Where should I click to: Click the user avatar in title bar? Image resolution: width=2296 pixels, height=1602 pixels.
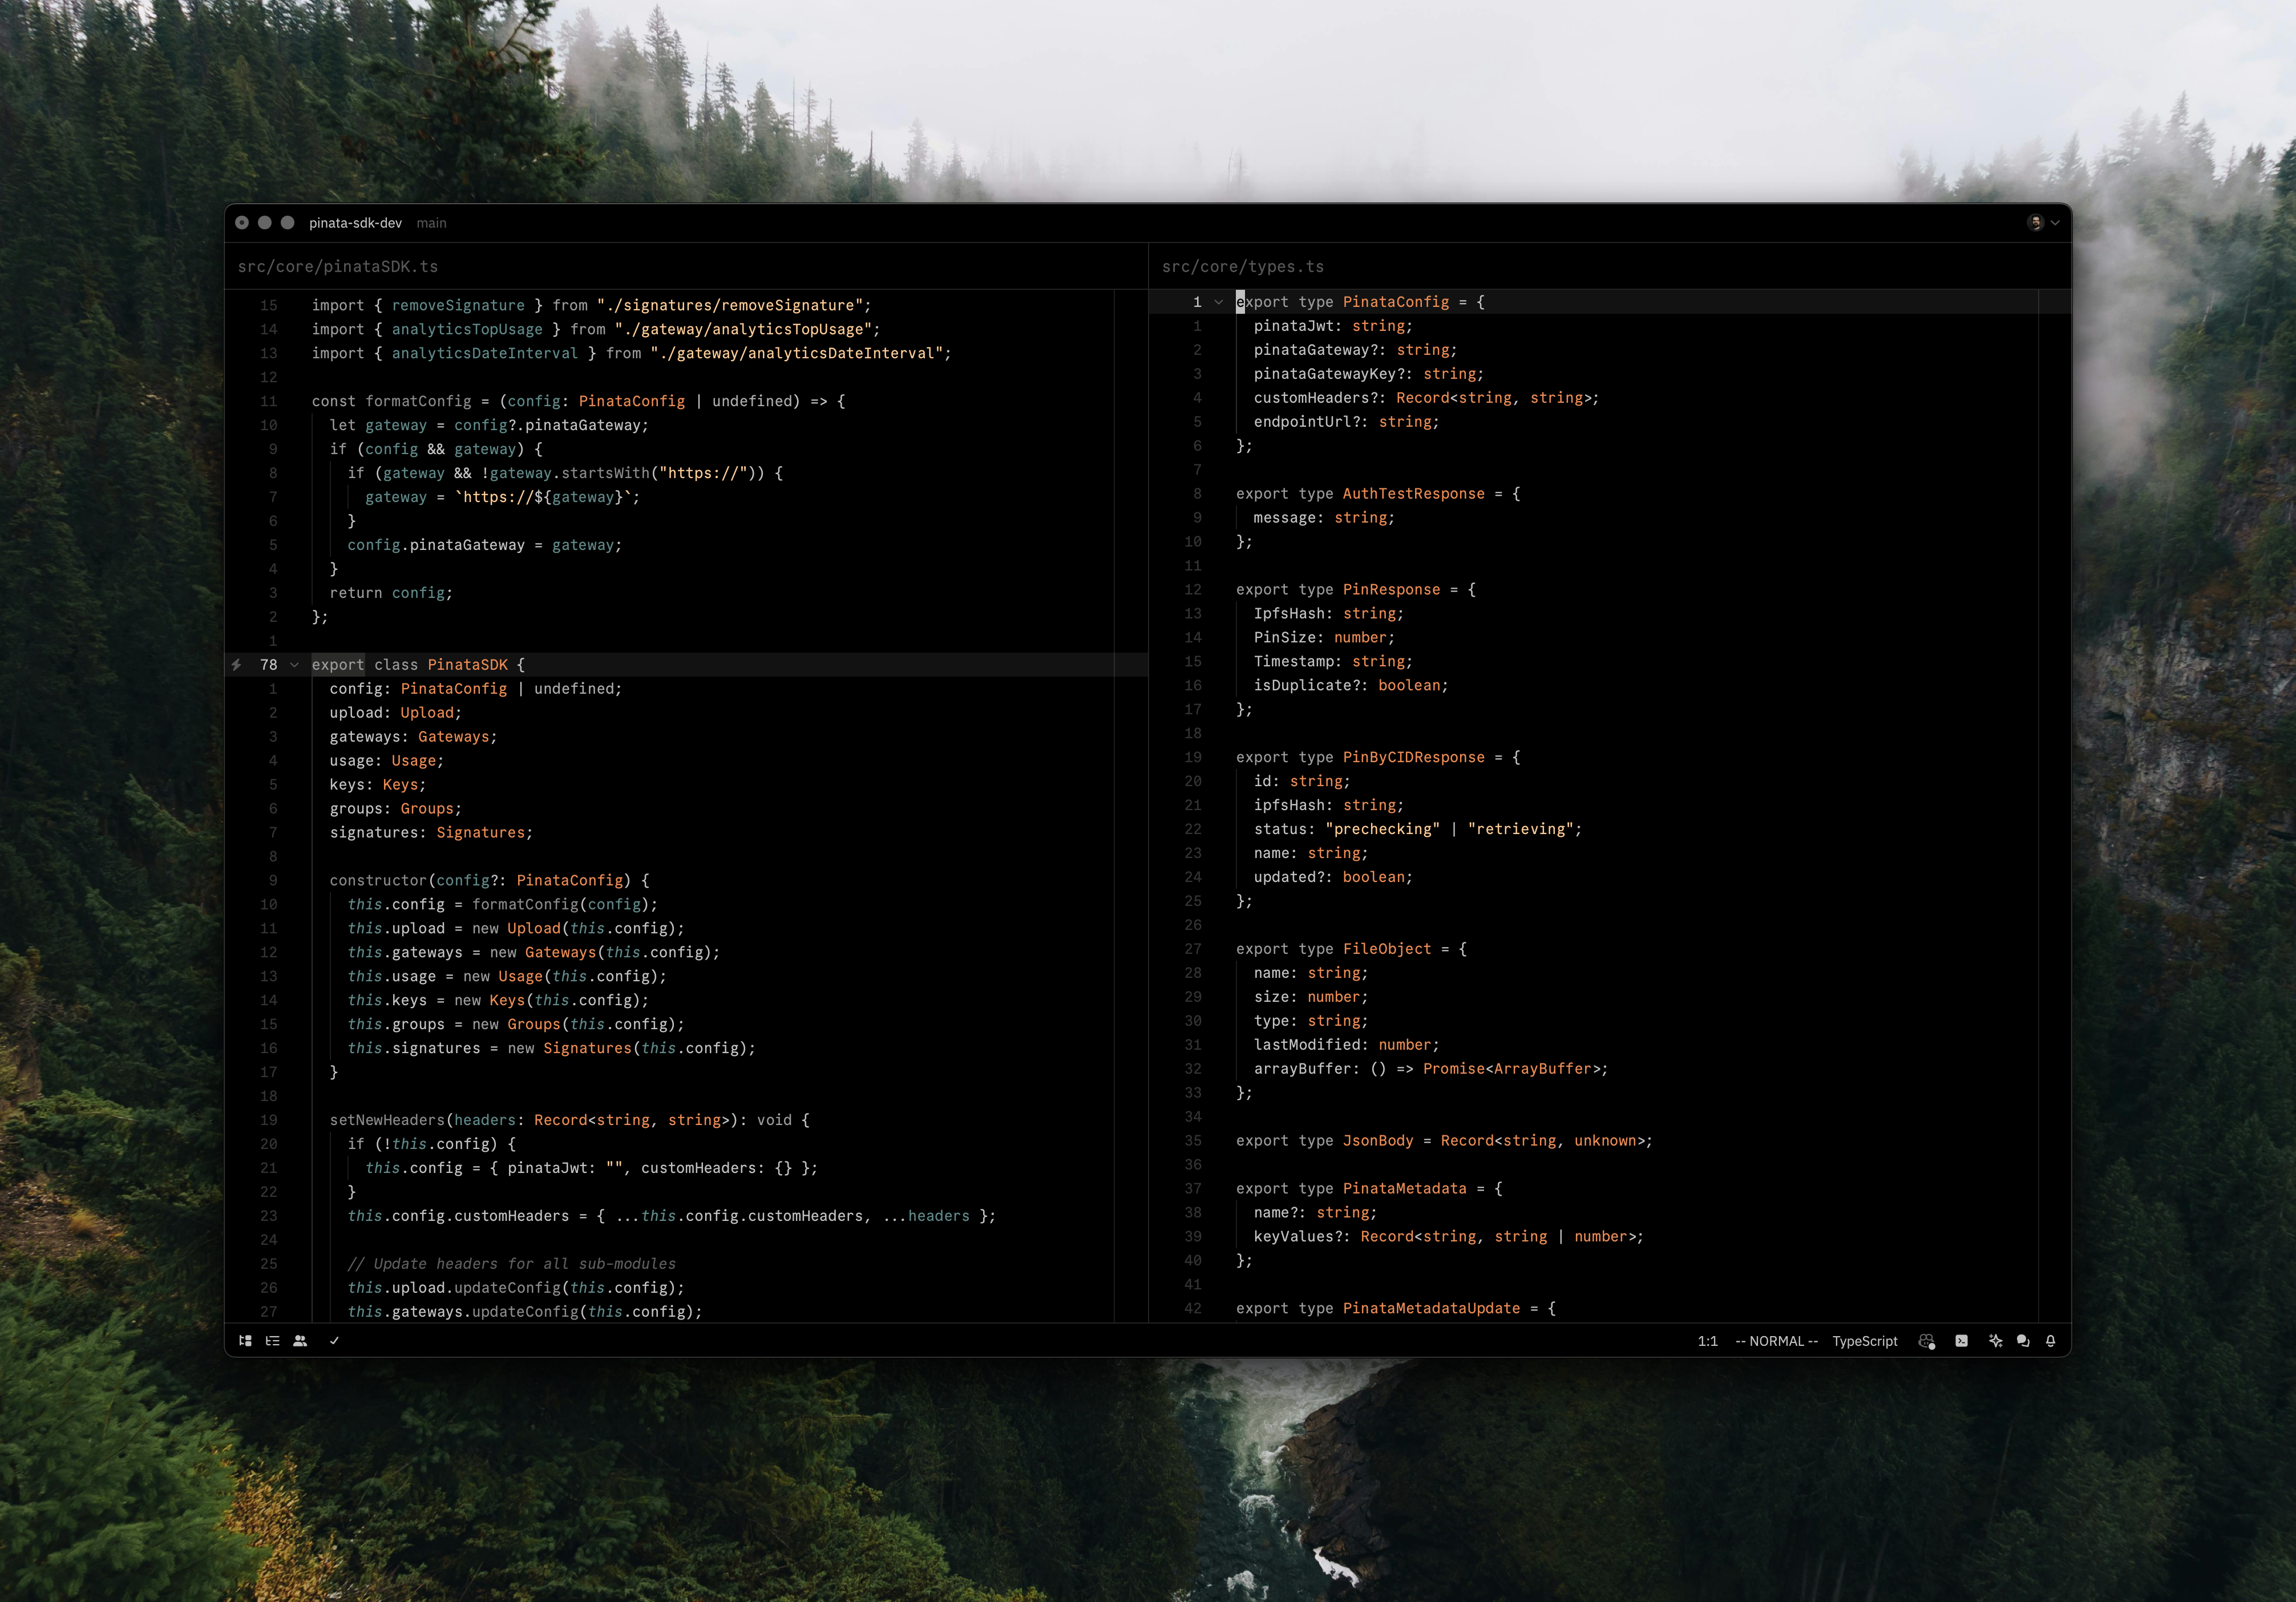2035,223
